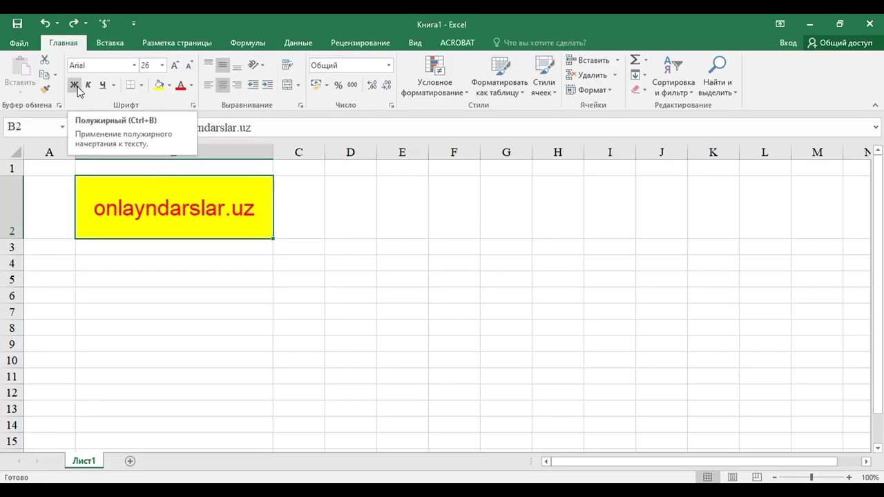The image size is (884, 497).
Task: Expand Сортировка и фильтр menu
Action: pyautogui.click(x=673, y=76)
